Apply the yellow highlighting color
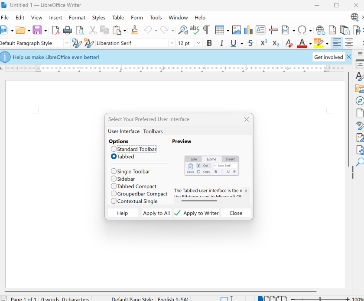364x301 pixels. (x=319, y=43)
